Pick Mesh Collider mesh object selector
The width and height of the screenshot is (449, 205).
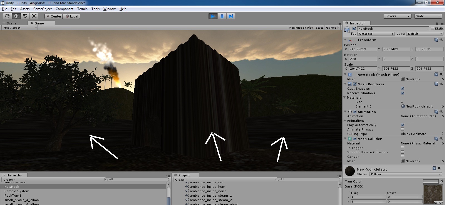point(443,161)
